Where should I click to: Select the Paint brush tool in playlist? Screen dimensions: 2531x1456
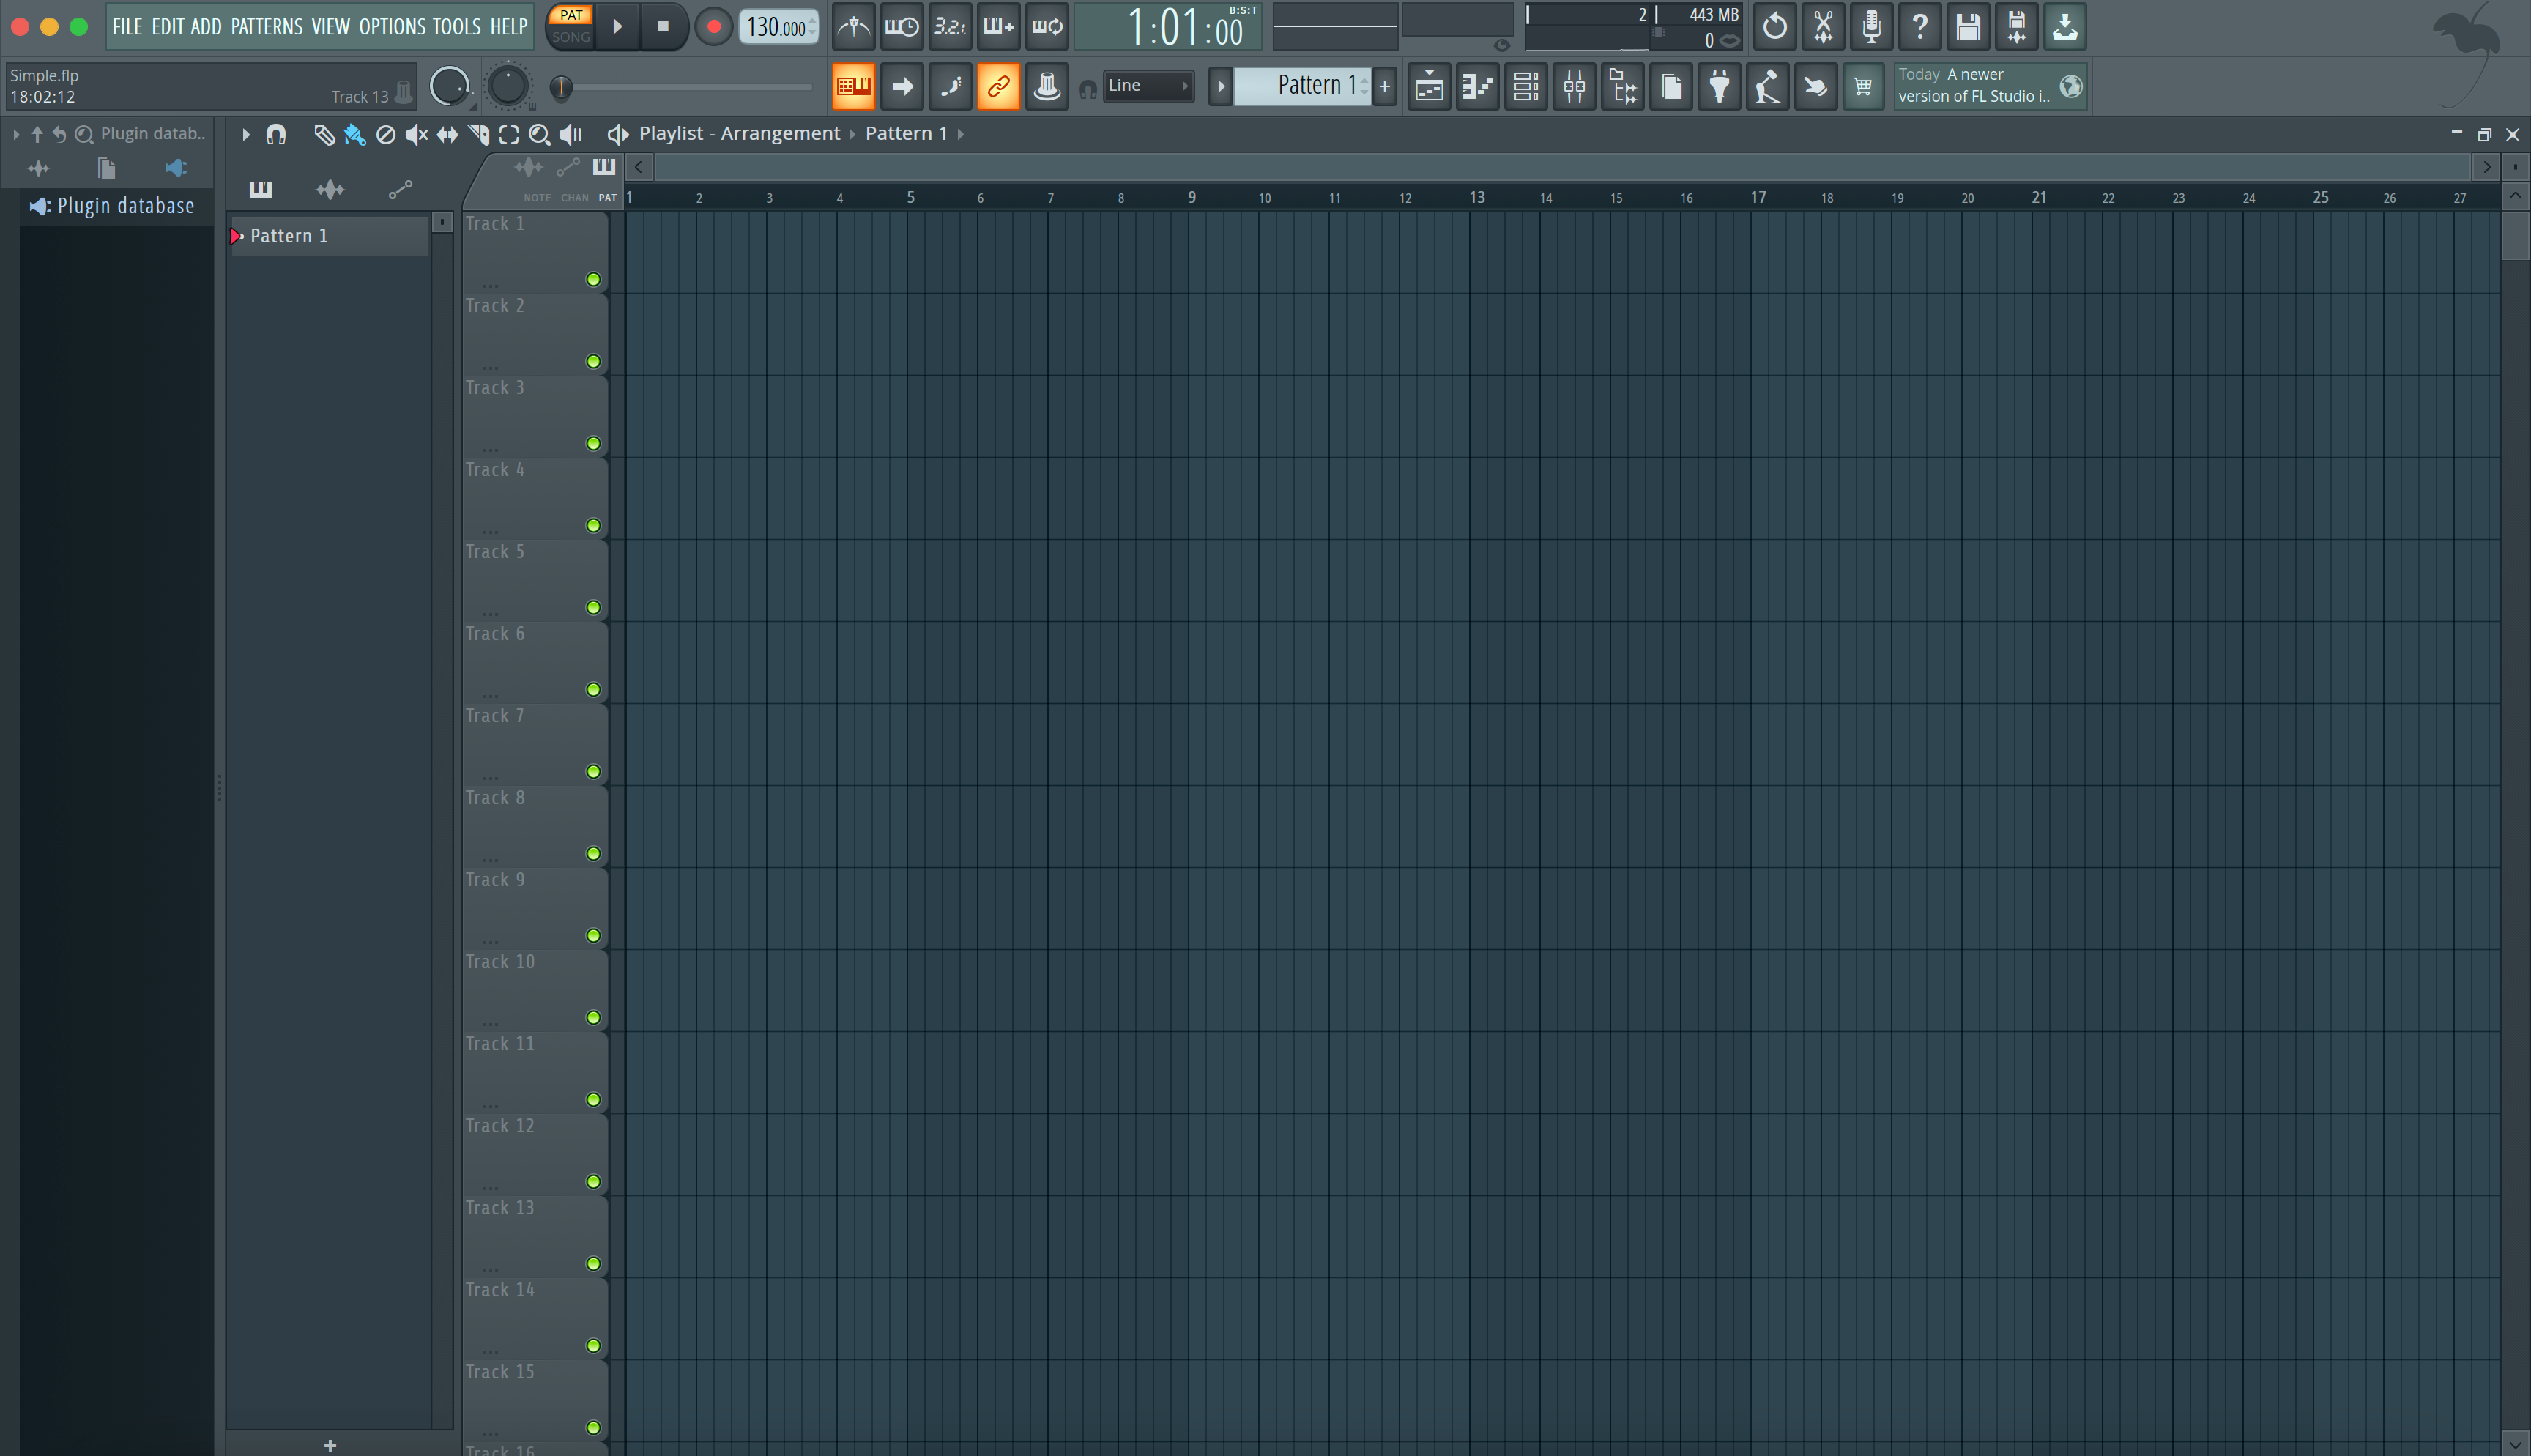pyautogui.click(x=354, y=134)
